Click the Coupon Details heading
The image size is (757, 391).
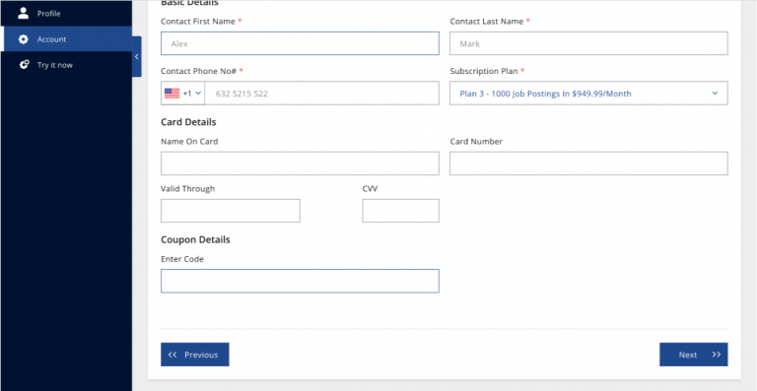(195, 239)
